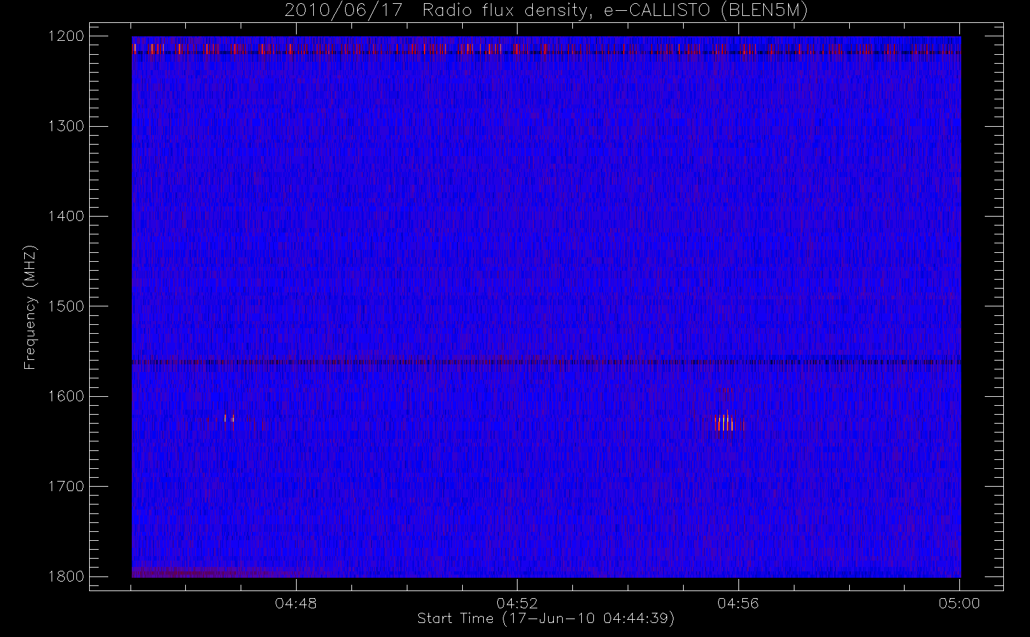Viewport: 1030px width, 637px height.
Task: Click the bright burst cluster near 04:56
Action: (x=725, y=422)
